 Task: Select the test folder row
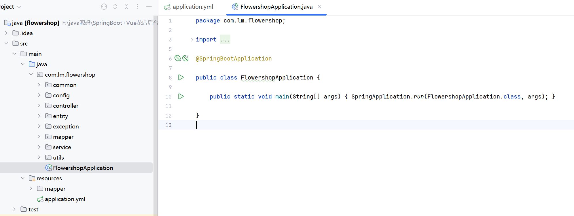point(76,209)
